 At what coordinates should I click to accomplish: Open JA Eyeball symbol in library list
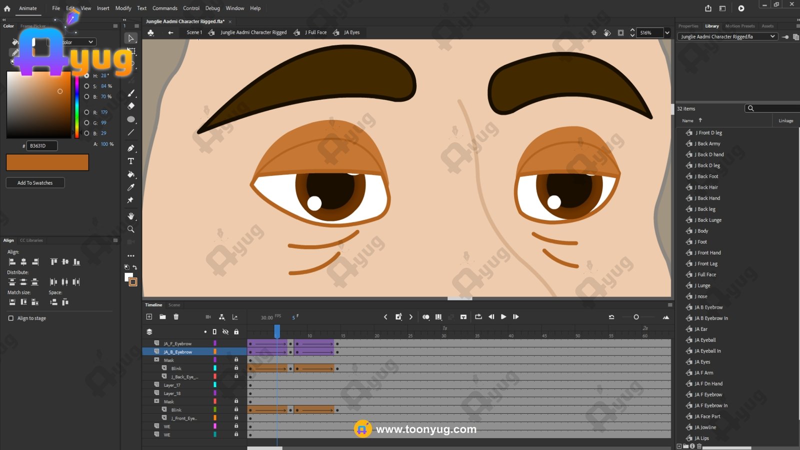[x=704, y=340]
